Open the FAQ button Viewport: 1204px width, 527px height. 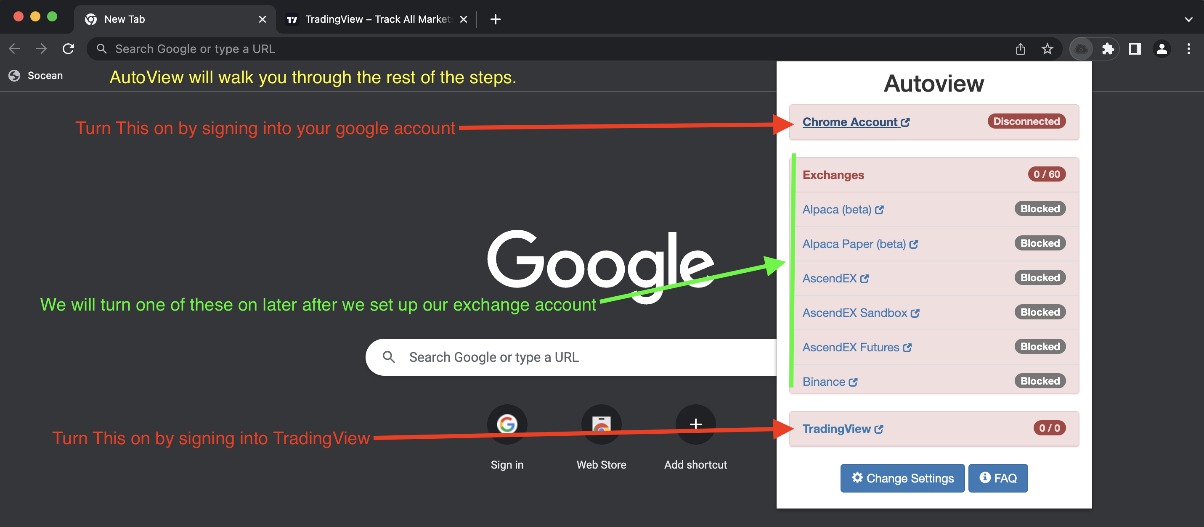click(x=998, y=478)
